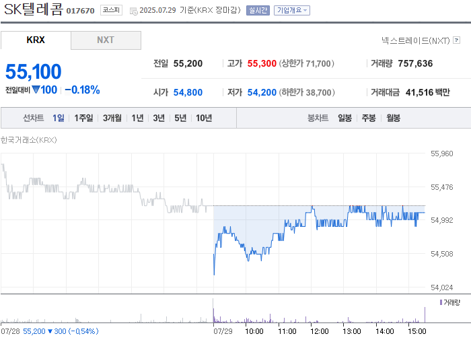The image size is (471, 340).
Task: Click the SK텔레콤 stock name heading
Action: [x=34, y=9]
